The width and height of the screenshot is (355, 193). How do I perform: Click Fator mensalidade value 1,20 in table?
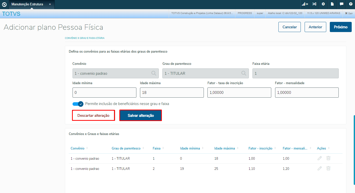click(x=286, y=169)
